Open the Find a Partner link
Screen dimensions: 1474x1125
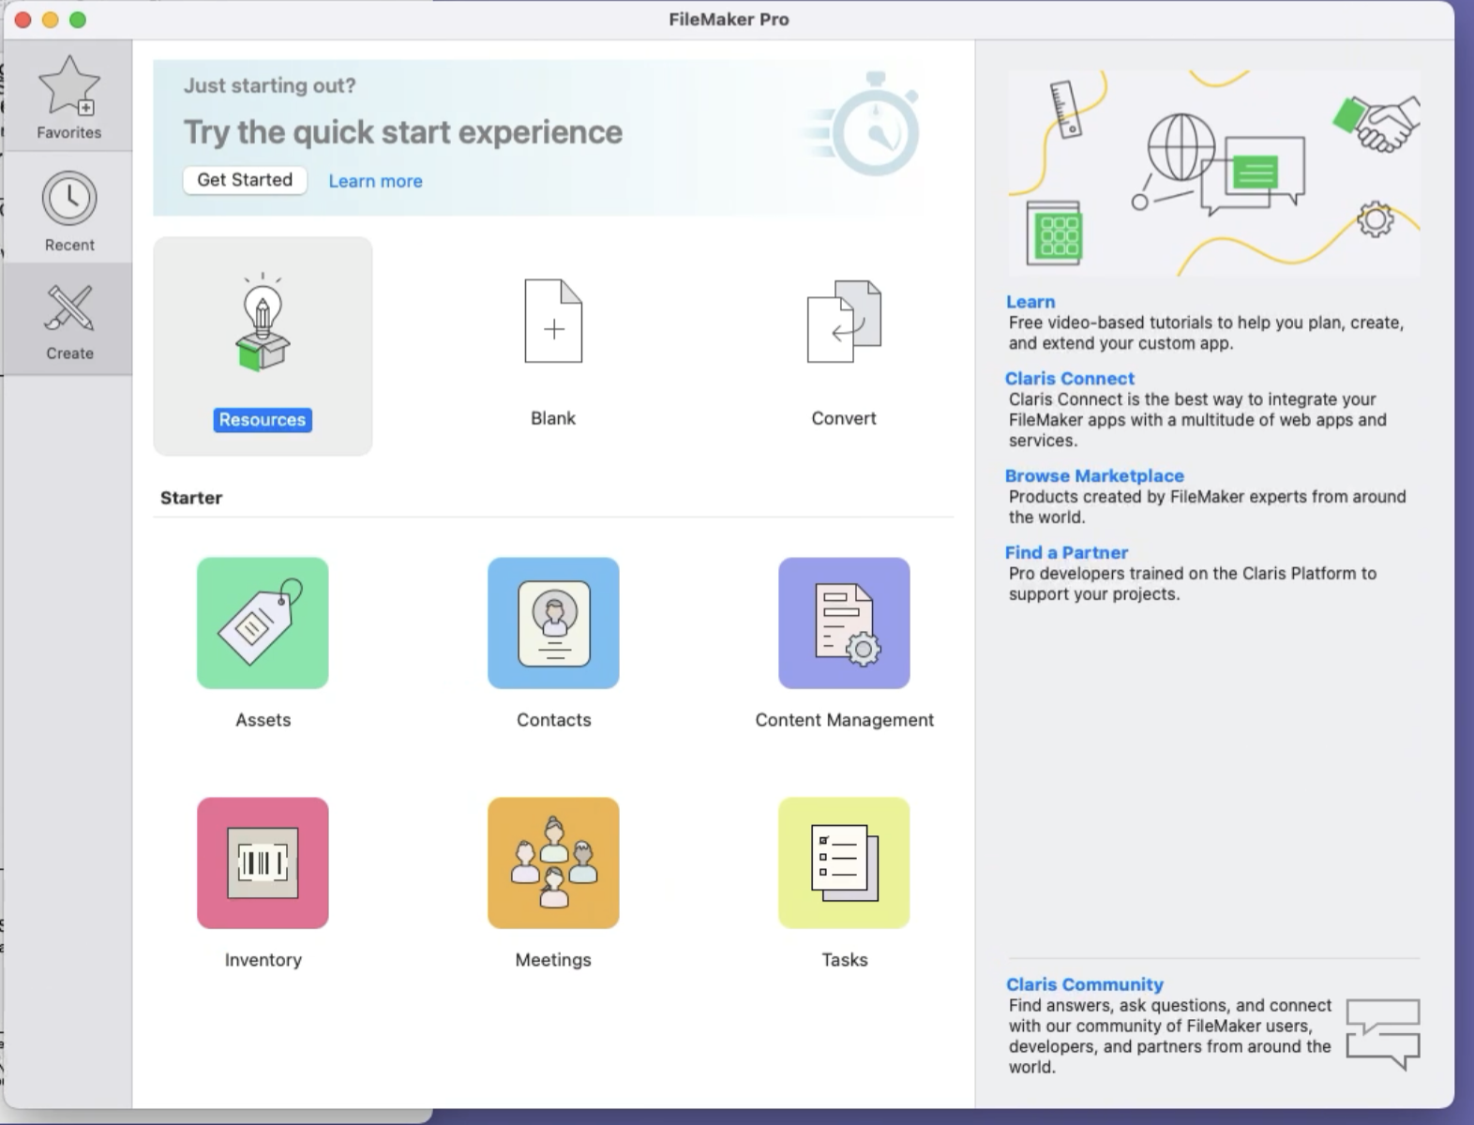point(1066,553)
